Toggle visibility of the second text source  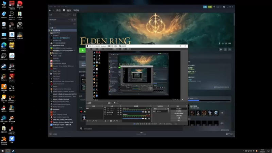(118, 110)
